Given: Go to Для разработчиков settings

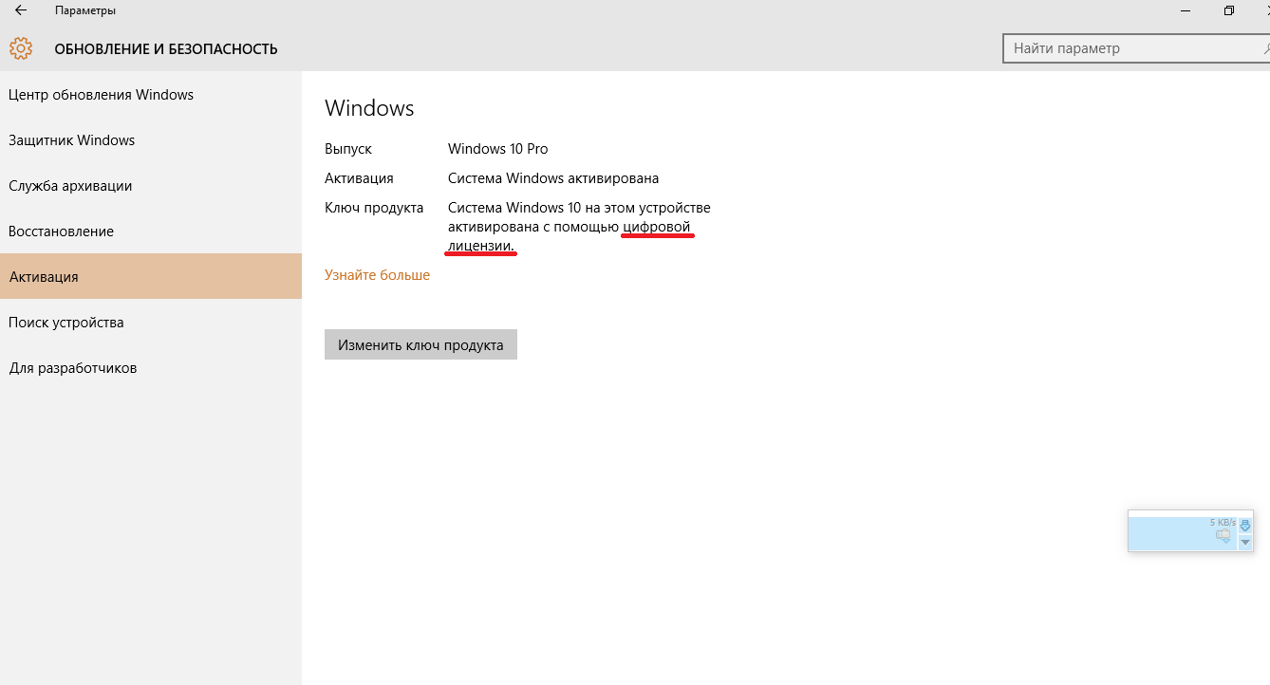Looking at the screenshot, I should coord(73,368).
